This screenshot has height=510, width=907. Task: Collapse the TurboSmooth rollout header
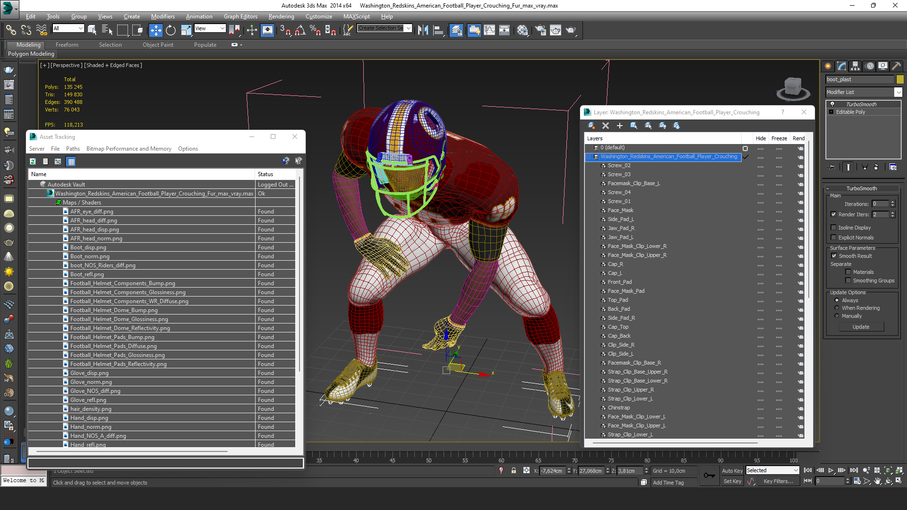[x=861, y=188]
